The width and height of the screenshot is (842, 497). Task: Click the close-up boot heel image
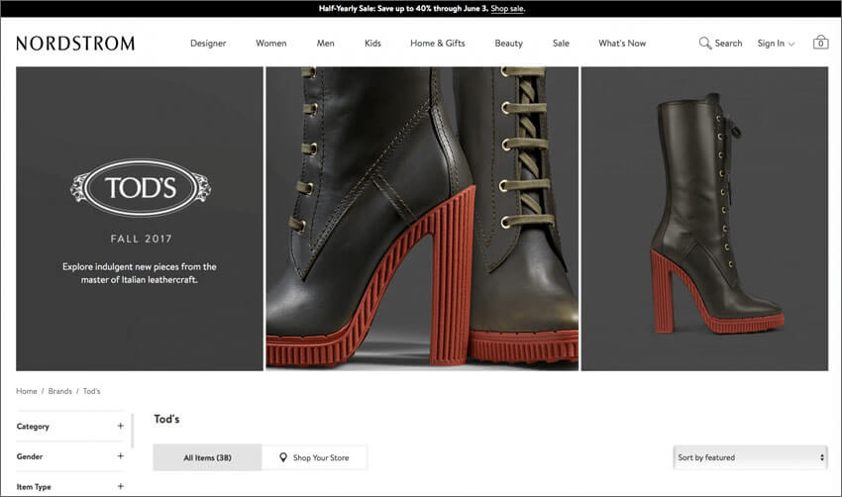(422, 219)
